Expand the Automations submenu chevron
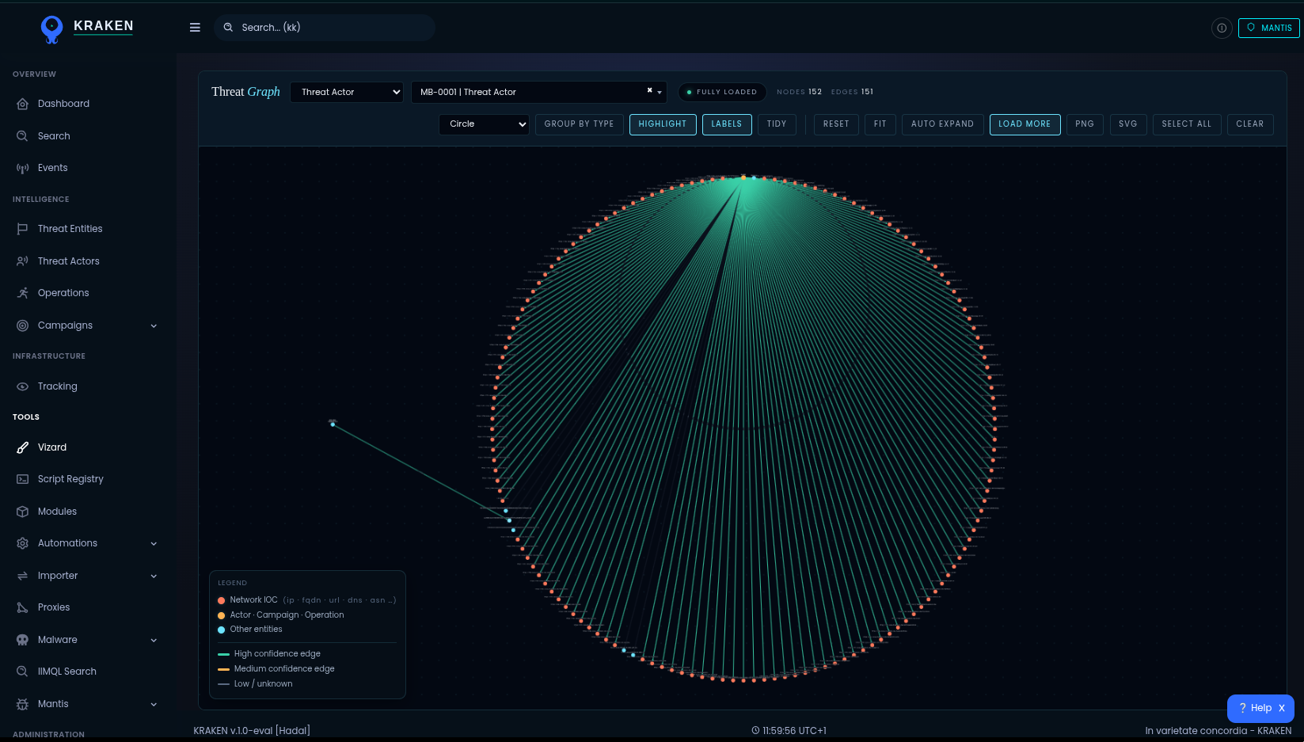1304x742 pixels. 154,543
